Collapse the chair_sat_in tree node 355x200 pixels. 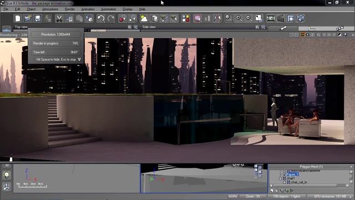285,182
